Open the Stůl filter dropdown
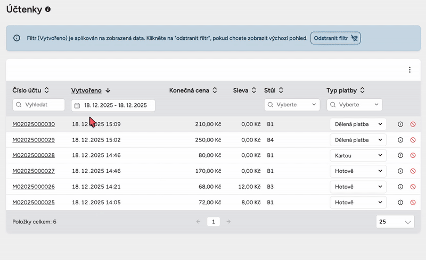Viewport: 426px width, 260px height. (x=292, y=105)
